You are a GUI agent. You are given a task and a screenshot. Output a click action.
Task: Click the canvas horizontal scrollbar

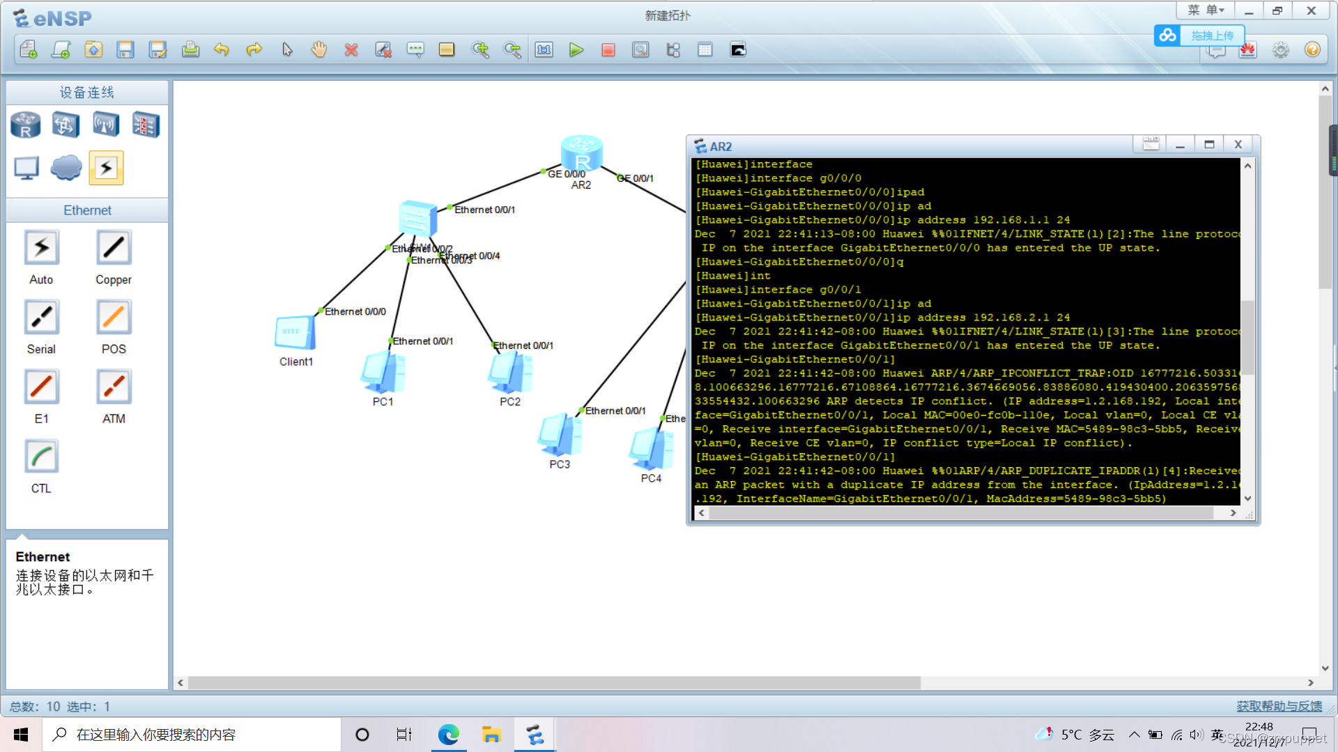pos(554,683)
